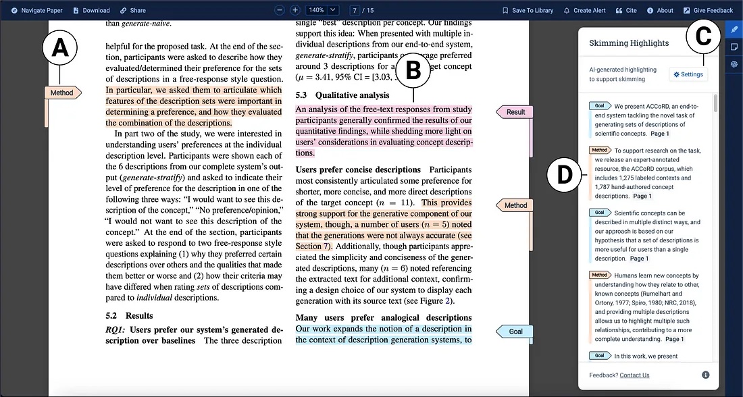This screenshot has height=397, width=743.
Task: Jump to Page 1 after 'complete understanding.'
Action: click(x=674, y=339)
